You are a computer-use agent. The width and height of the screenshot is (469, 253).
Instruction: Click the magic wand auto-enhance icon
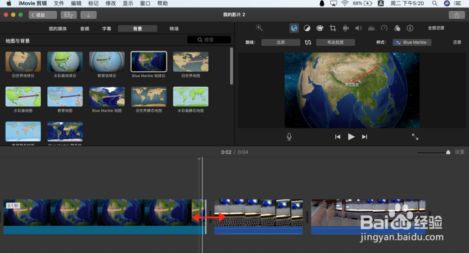pyautogui.click(x=259, y=28)
